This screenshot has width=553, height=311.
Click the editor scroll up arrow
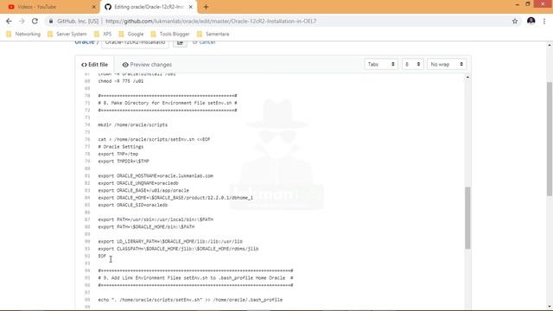pos(467,77)
